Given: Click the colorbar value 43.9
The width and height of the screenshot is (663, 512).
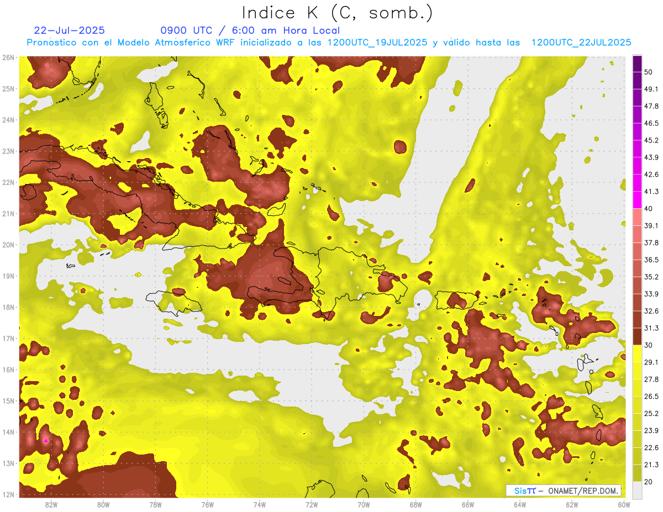Looking at the screenshot, I should click(651, 157).
